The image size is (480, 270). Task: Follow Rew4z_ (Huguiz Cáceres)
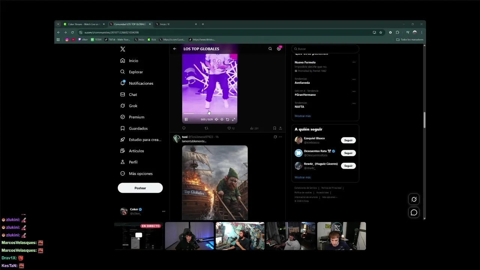click(348, 166)
